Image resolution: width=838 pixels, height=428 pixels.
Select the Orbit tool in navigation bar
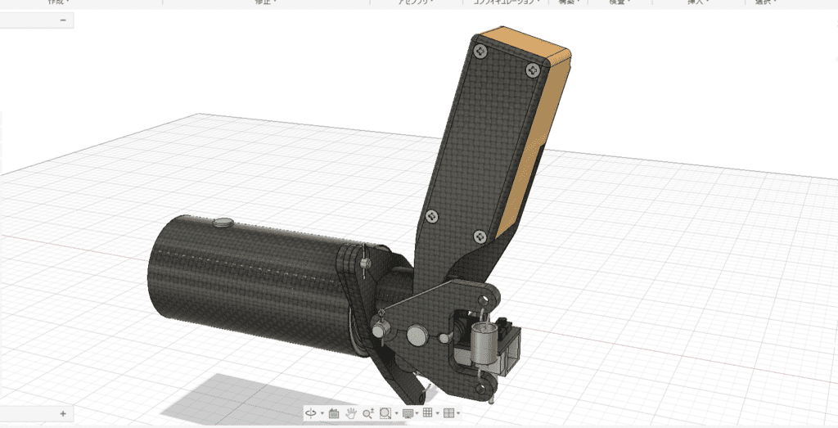[x=311, y=413]
